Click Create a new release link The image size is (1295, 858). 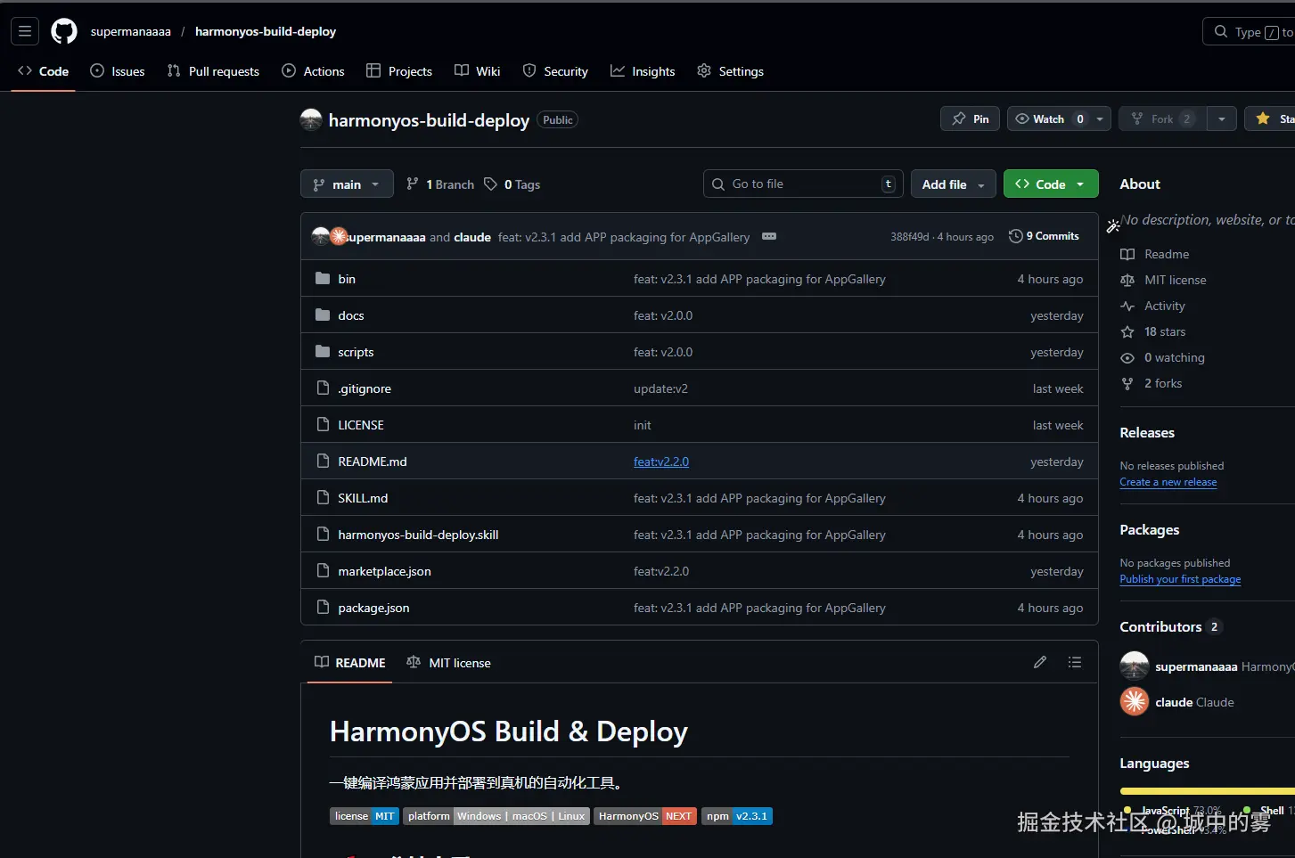pos(1168,482)
